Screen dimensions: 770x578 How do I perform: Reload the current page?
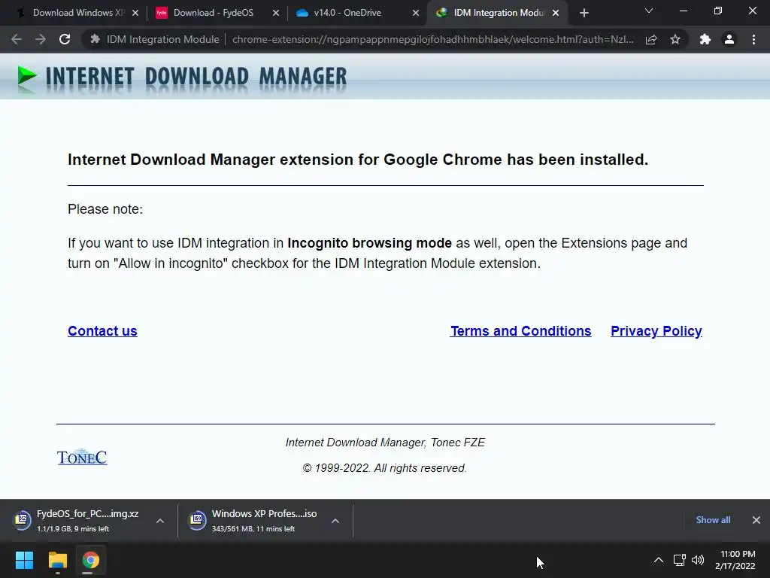(65, 39)
